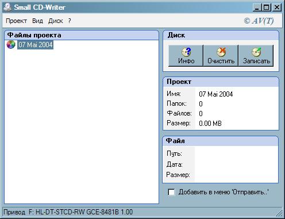Open the Проект menu

pyautogui.click(x=16, y=21)
